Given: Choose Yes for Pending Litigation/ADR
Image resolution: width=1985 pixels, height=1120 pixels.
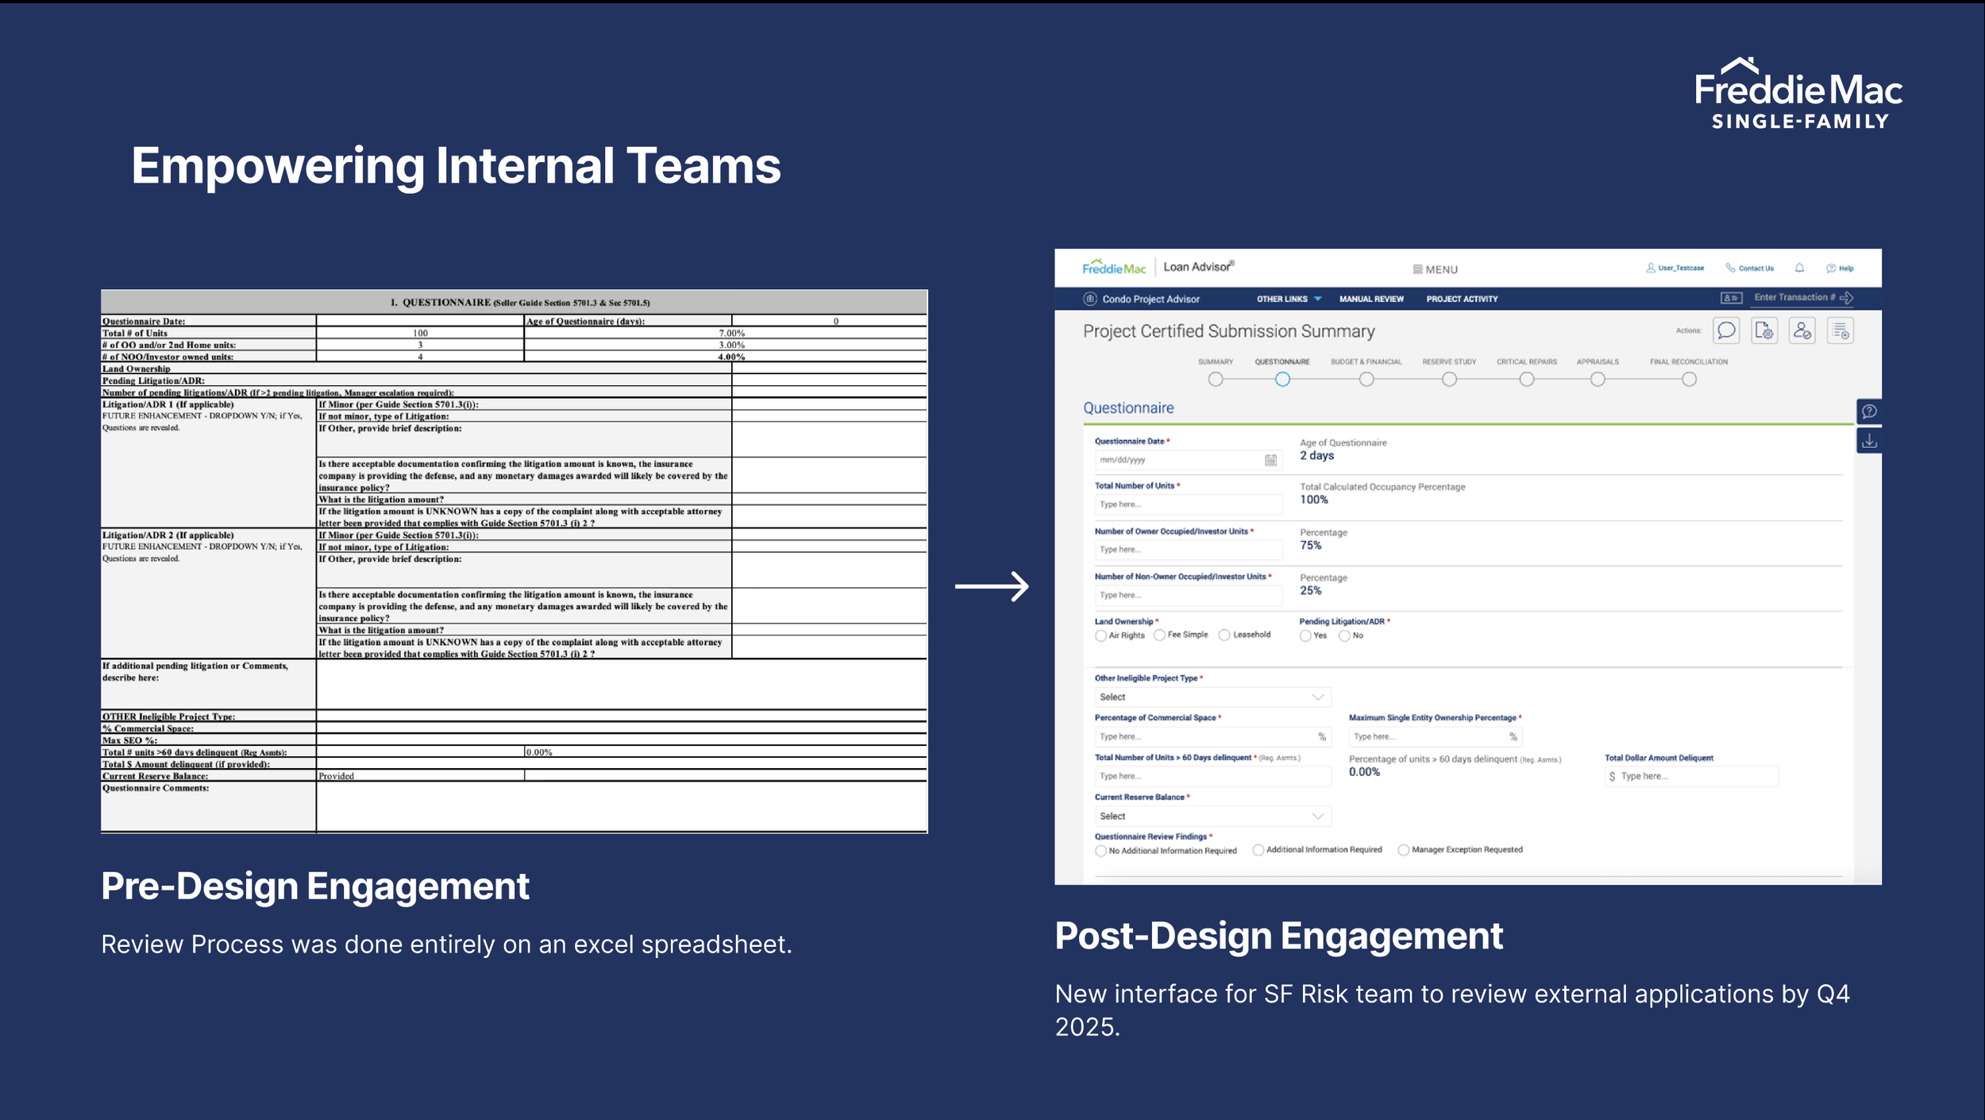Looking at the screenshot, I should click(x=1305, y=636).
